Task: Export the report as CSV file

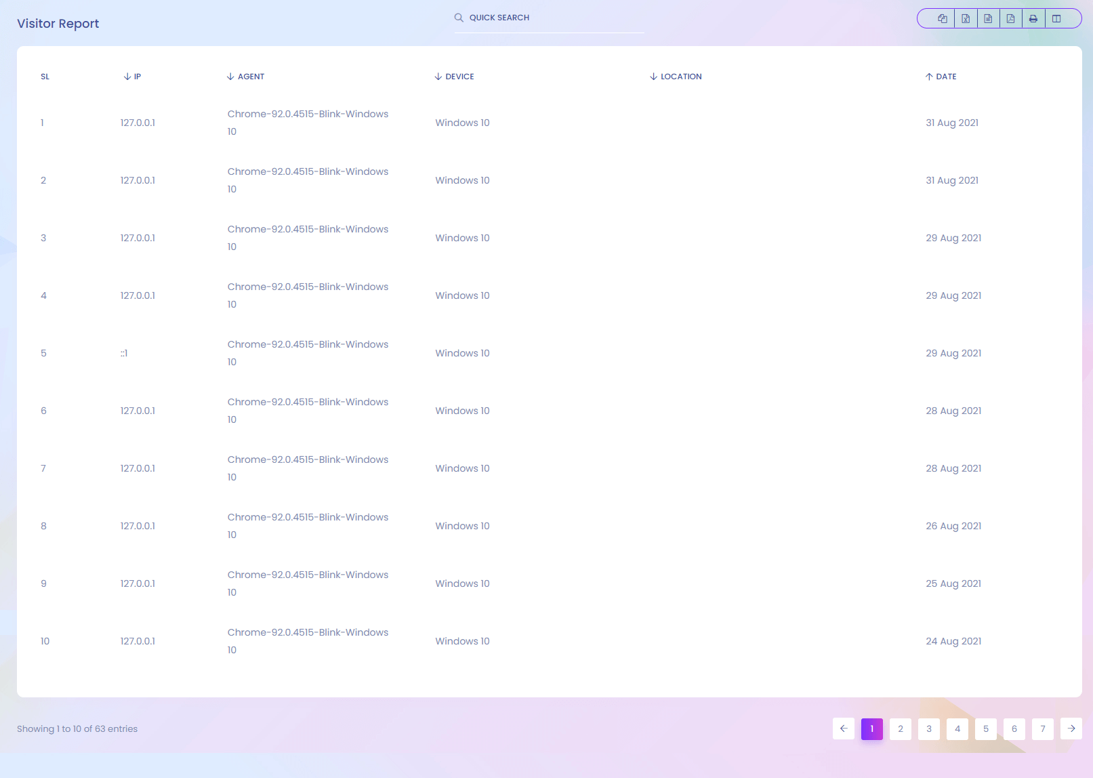Action: tap(988, 19)
